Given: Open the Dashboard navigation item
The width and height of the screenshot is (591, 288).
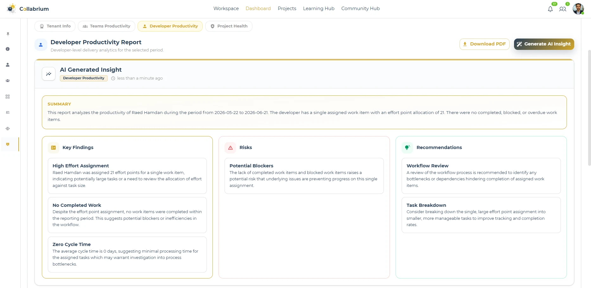Looking at the screenshot, I should click(258, 9).
